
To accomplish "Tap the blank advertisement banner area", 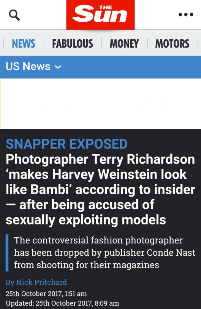I will pos(101,104).
